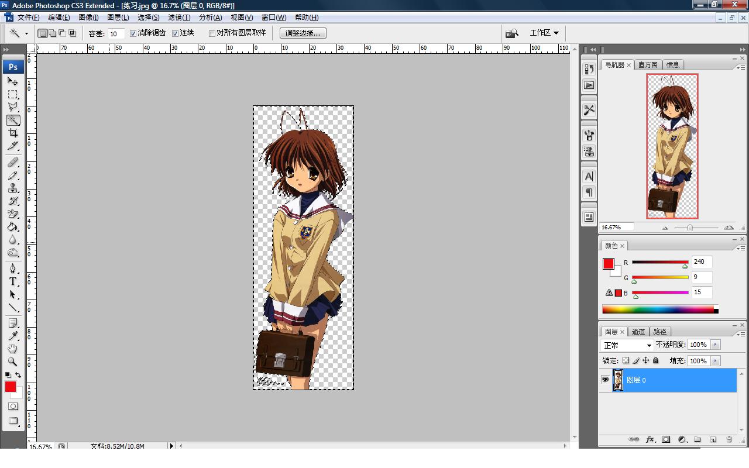
Task: Select the History Brush tool
Action: click(13, 201)
